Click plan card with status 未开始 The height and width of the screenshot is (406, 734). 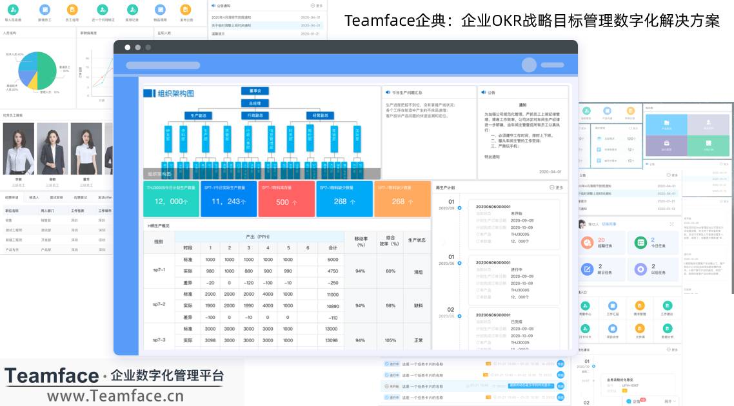tap(513, 224)
